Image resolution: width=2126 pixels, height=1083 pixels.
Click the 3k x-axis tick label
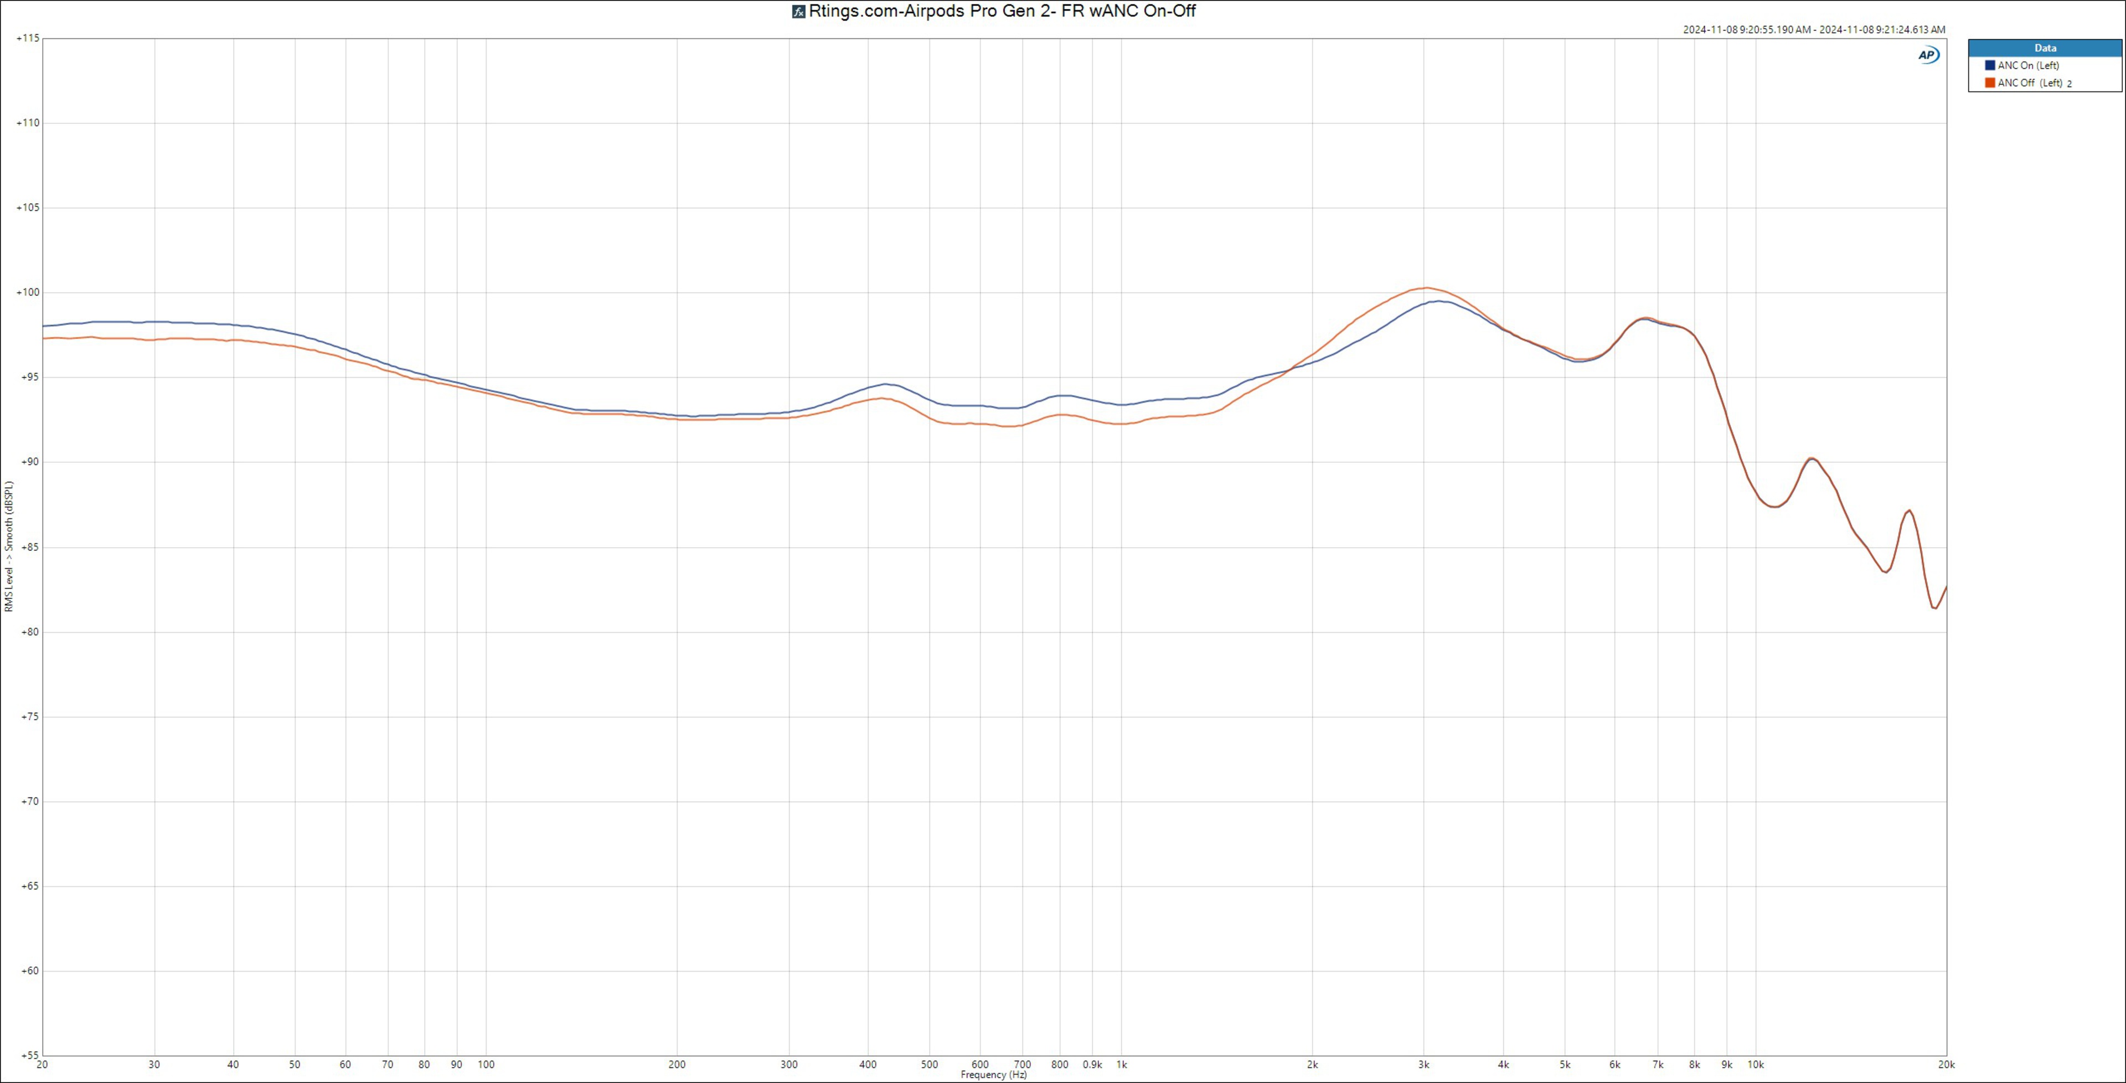[x=1423, y=1065]
